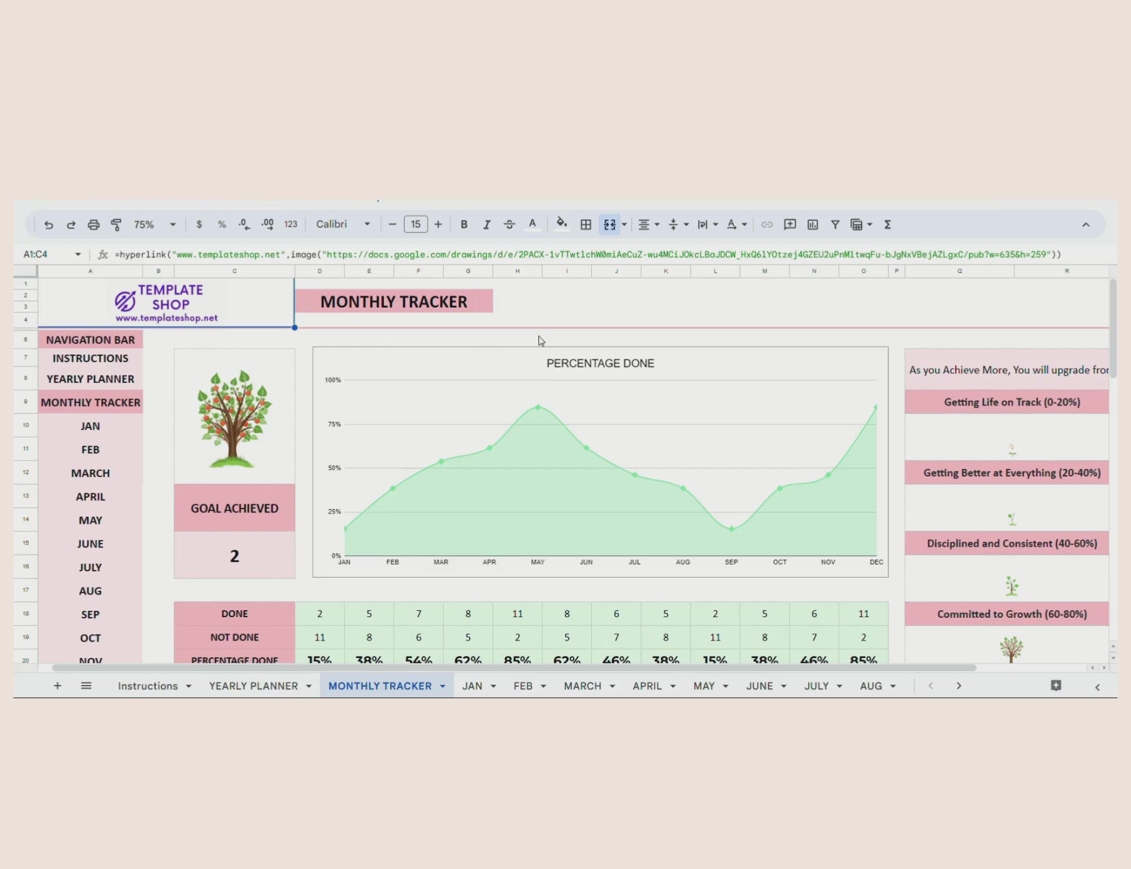Toggle bold formatting
The image size is (1131, 869).
point(464,225)
